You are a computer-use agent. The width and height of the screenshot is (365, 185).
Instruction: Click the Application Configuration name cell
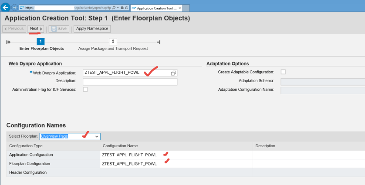click(x=176, y=155)
